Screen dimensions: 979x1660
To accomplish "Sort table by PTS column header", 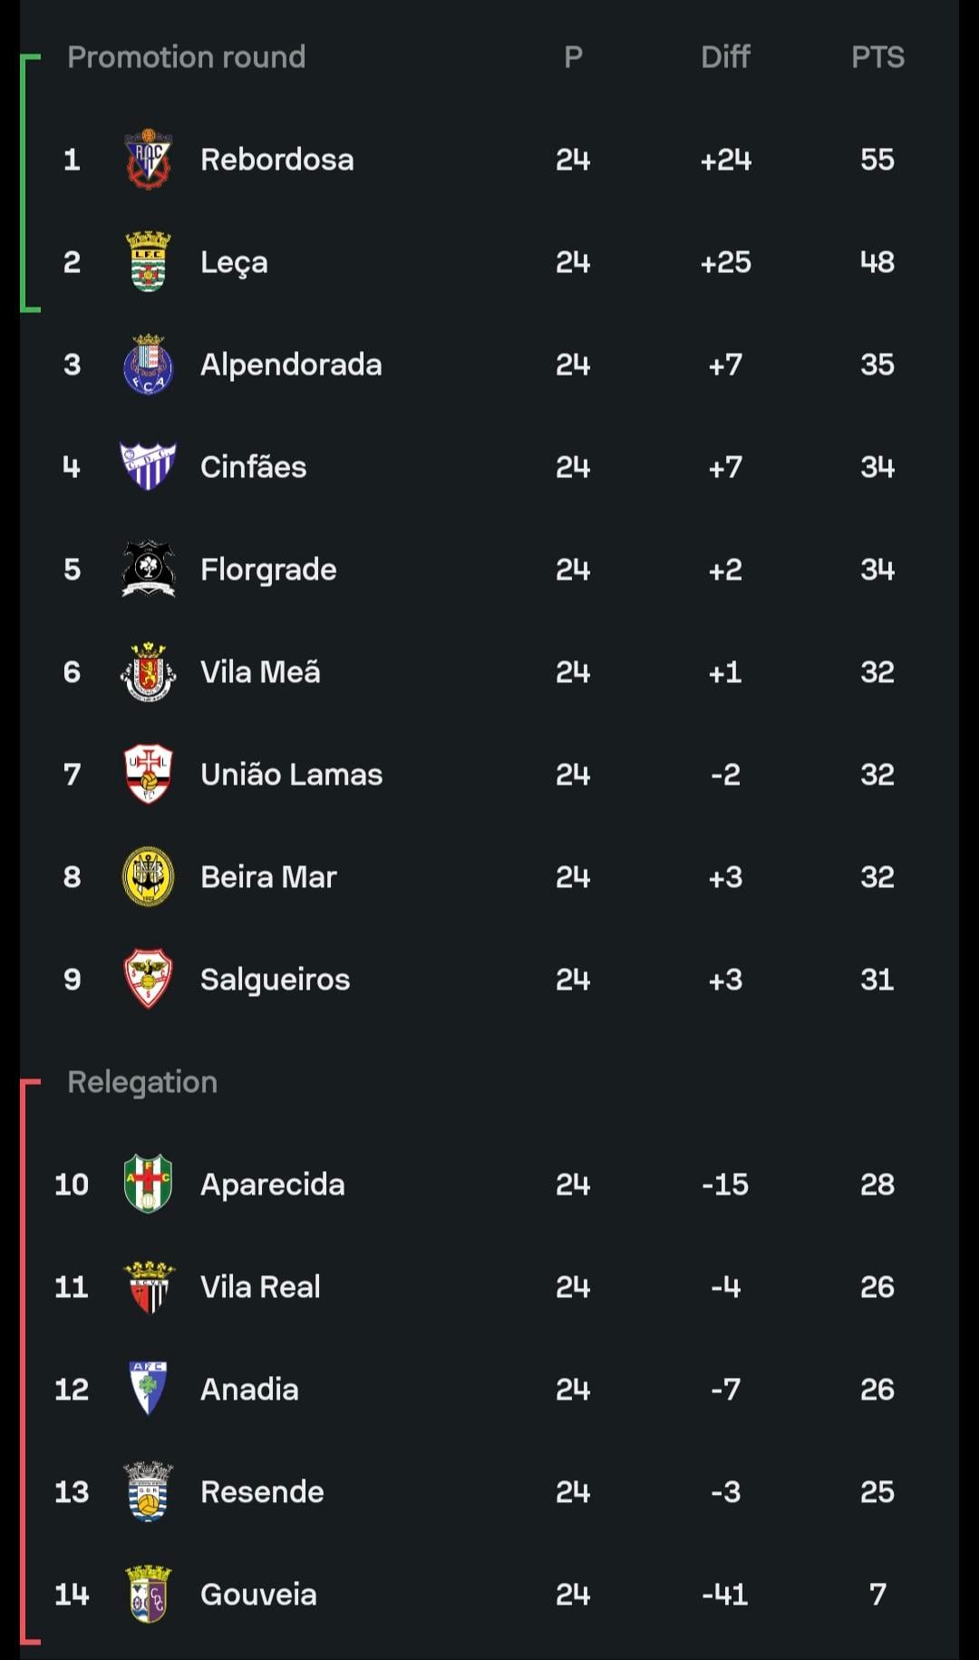I will coord(877,57).
